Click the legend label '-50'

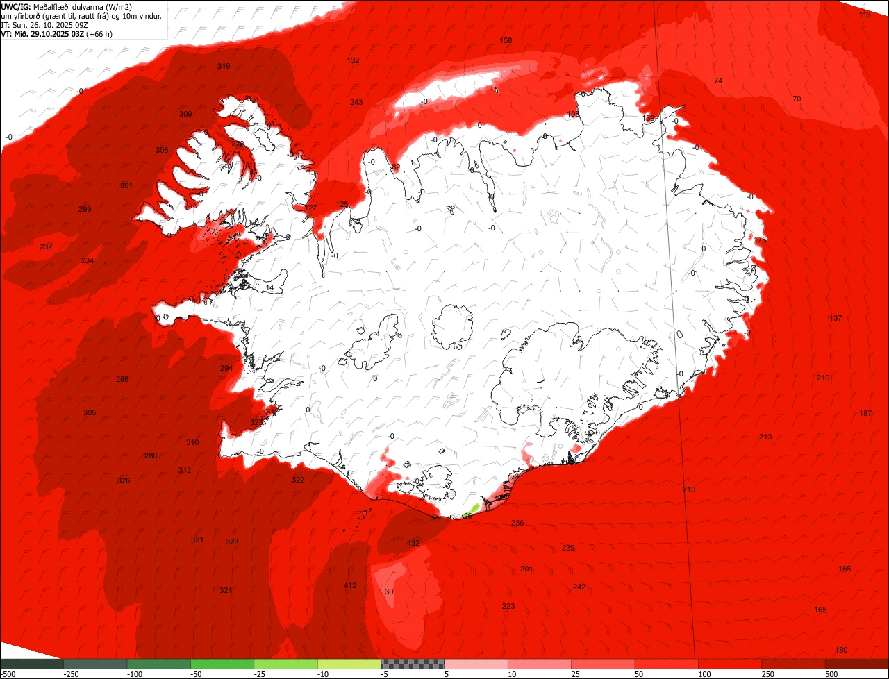(x=195, y=674)
